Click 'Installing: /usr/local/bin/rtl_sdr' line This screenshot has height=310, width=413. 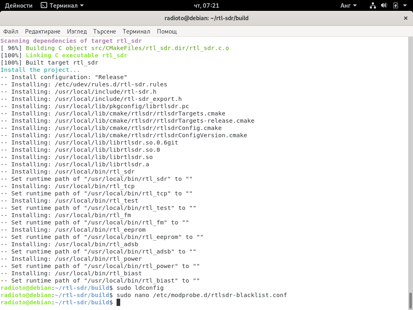click(67, 172)
